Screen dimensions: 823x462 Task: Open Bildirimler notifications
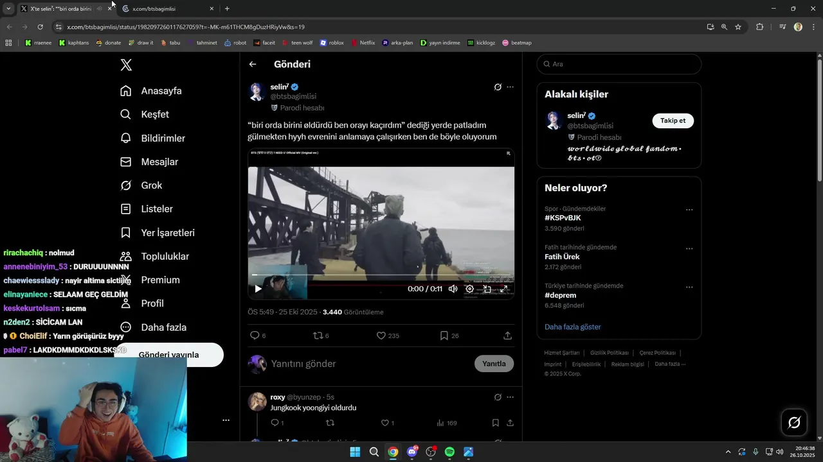click(x=153, y=138)
